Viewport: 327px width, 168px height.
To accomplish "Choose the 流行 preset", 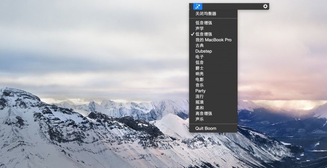I will pos(199,96).
